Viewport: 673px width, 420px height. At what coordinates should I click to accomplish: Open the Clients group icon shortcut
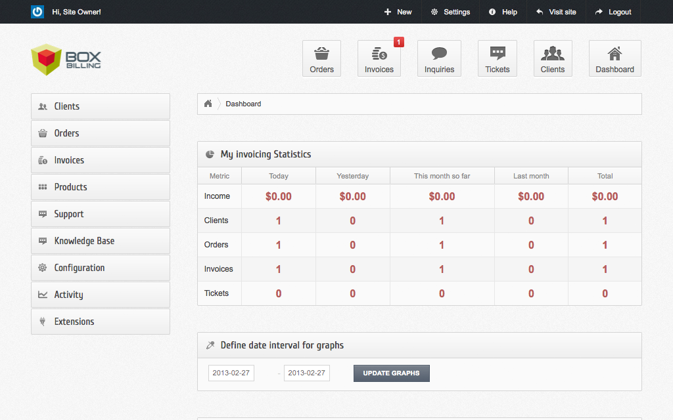tap(553, 58)
